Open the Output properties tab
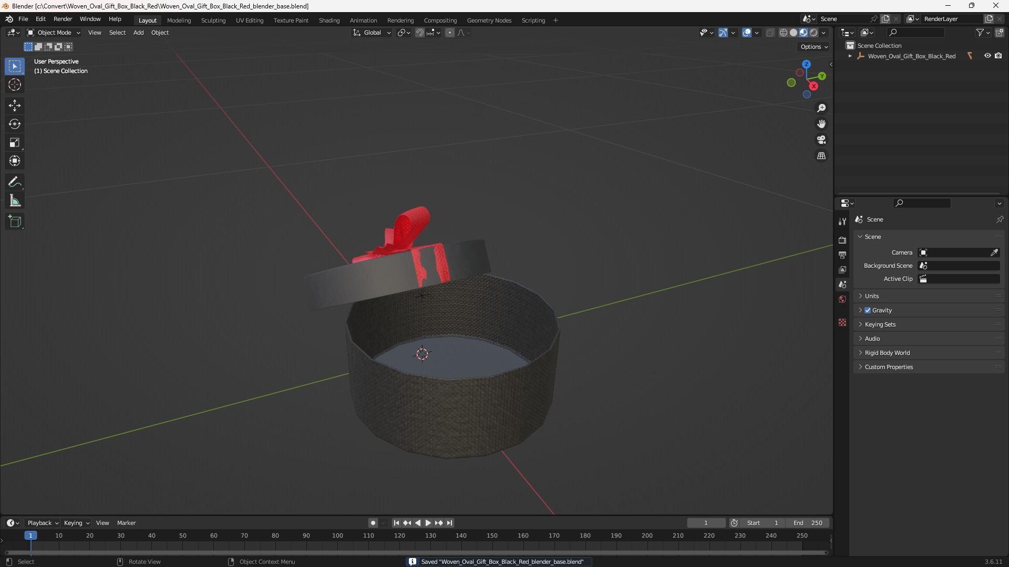The image size is (1009, 567). pos(842,255)
